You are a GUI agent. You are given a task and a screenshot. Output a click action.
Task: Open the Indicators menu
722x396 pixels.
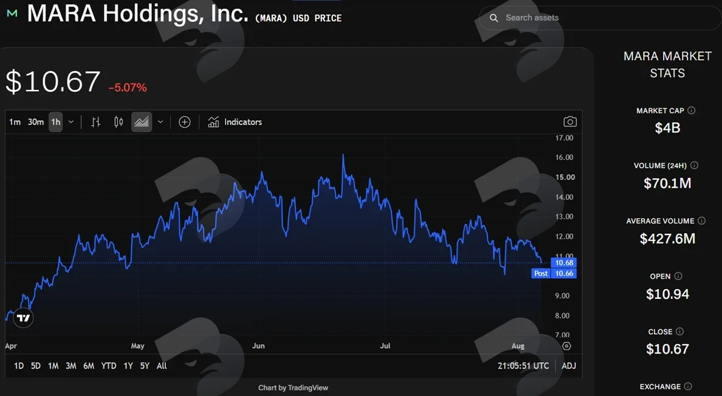[235, 122]
